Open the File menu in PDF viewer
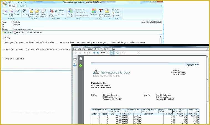Screen dimensions: 210x125 [x=75, y=49]
